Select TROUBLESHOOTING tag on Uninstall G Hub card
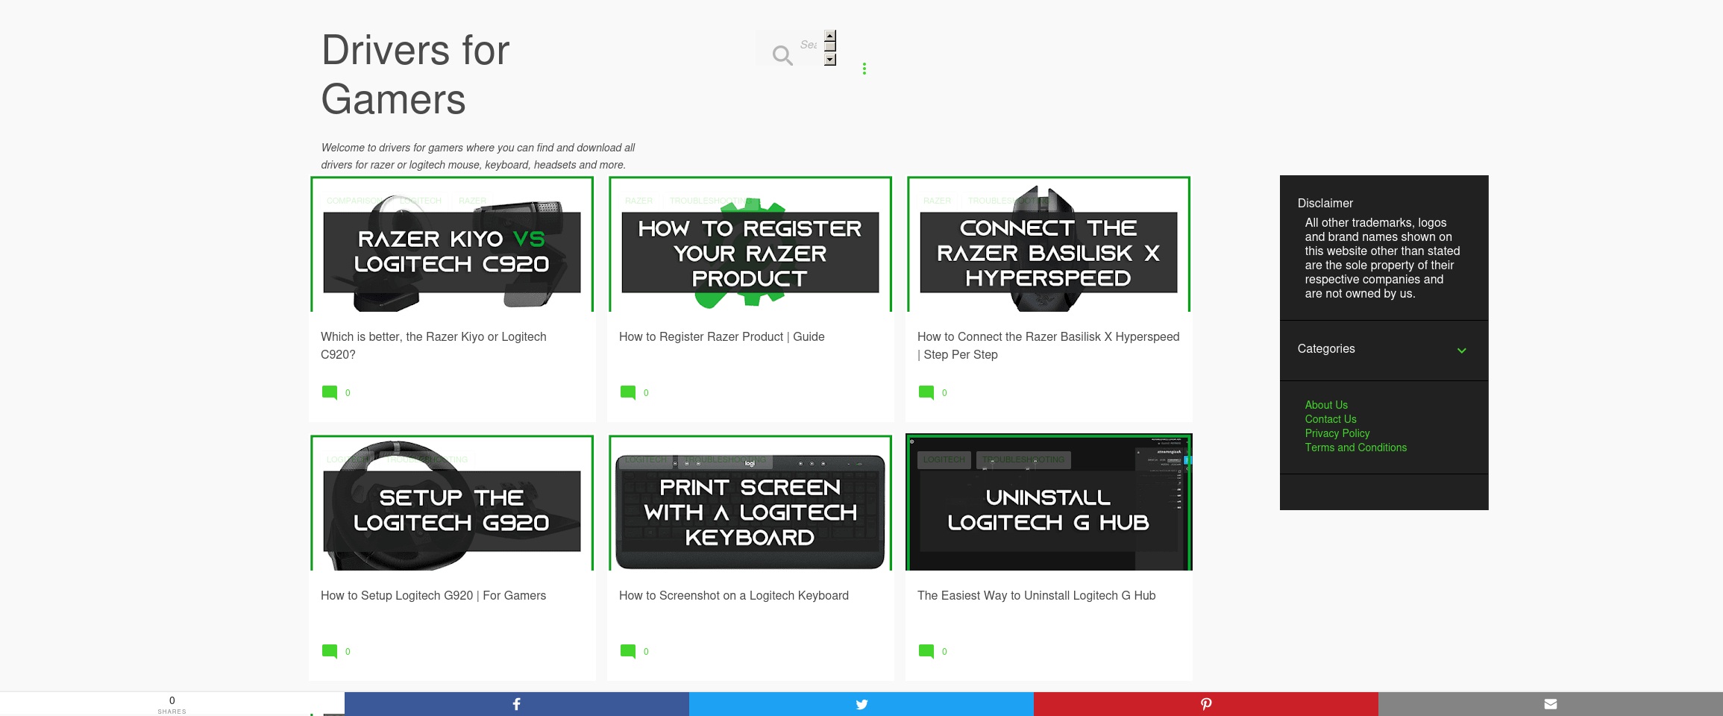This screenshot has width=1723, height=716. 1023,459
